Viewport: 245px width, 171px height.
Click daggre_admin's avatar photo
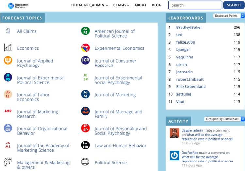click(x=174, y=133)
